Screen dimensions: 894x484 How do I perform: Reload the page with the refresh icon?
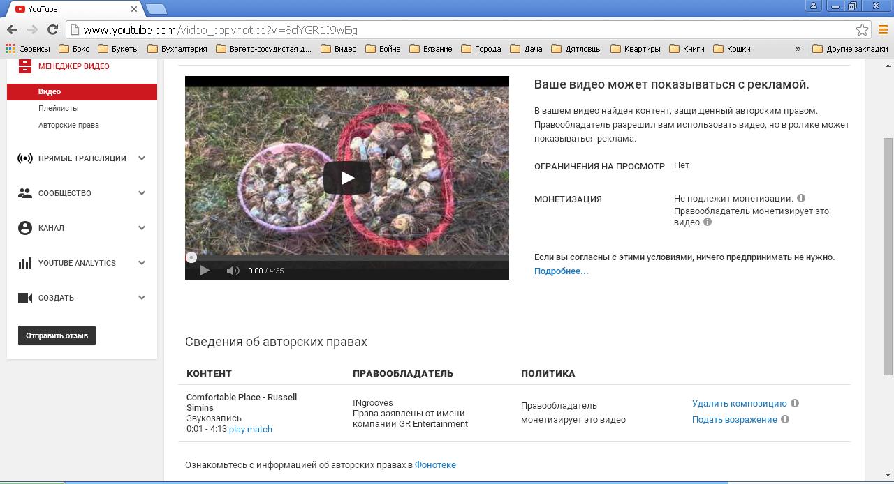52,30
